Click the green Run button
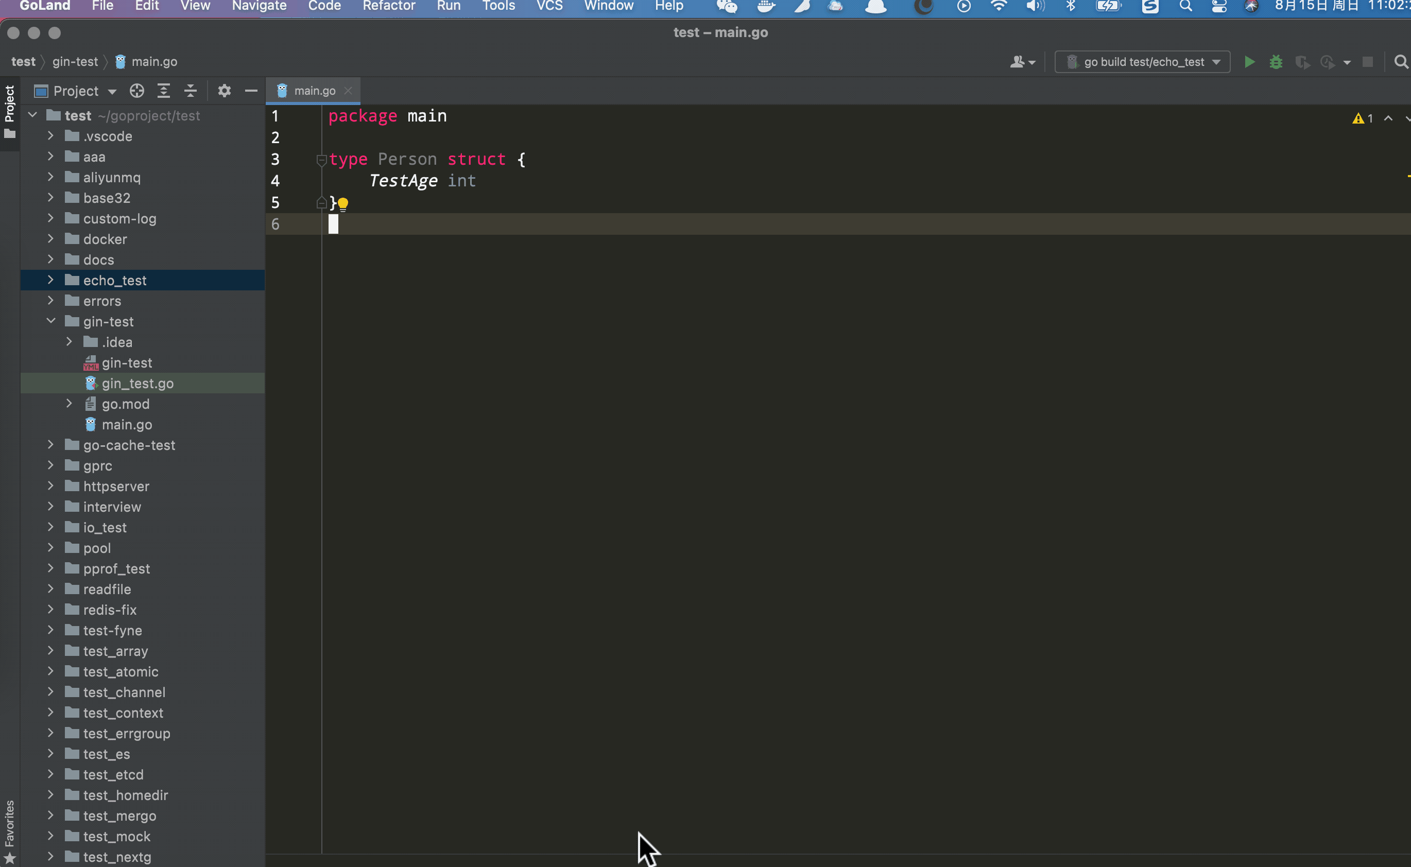This screenshot has width=1411, height=867. pos(1249,62)
